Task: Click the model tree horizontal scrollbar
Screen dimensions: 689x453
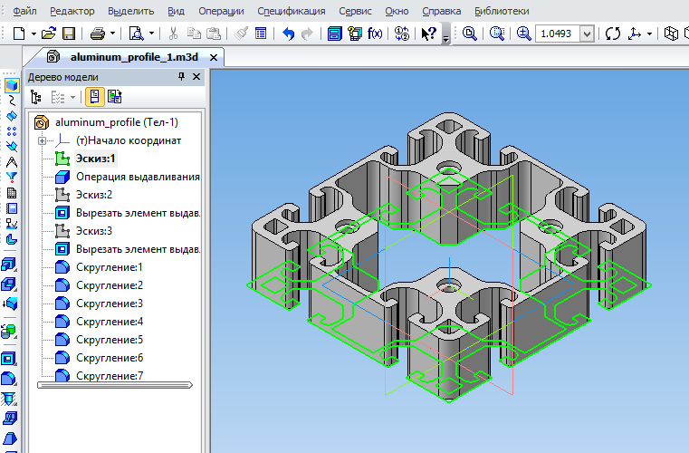Action: point(115,385)
